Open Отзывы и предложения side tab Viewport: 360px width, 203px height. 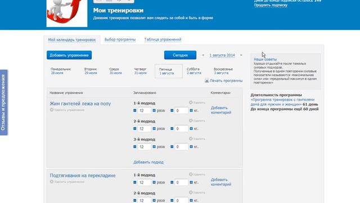tap(4, 103)
